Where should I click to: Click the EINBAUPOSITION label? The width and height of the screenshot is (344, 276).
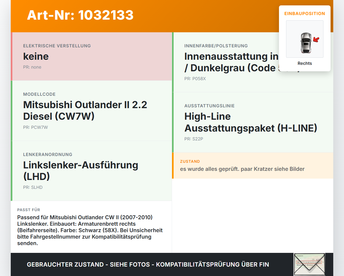pyautogui.click(x=305, y=13)
